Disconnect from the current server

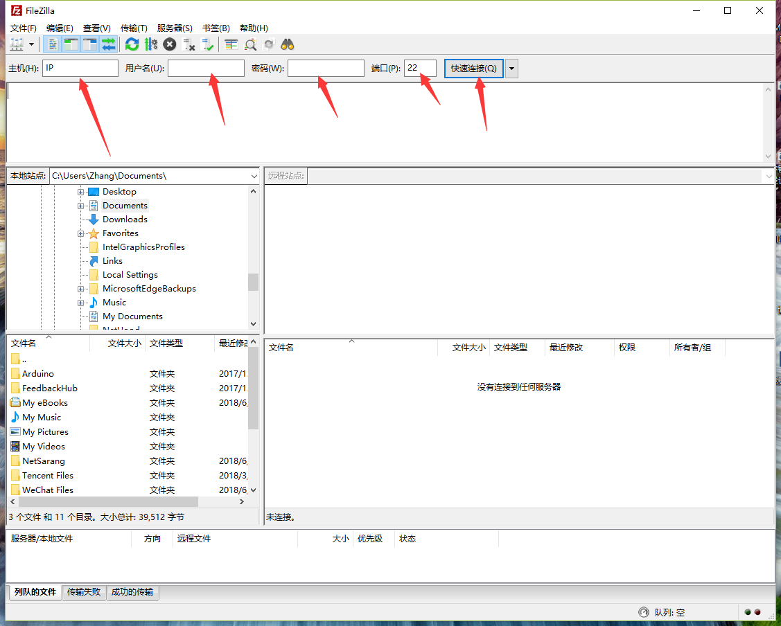[x=188, y=44]
